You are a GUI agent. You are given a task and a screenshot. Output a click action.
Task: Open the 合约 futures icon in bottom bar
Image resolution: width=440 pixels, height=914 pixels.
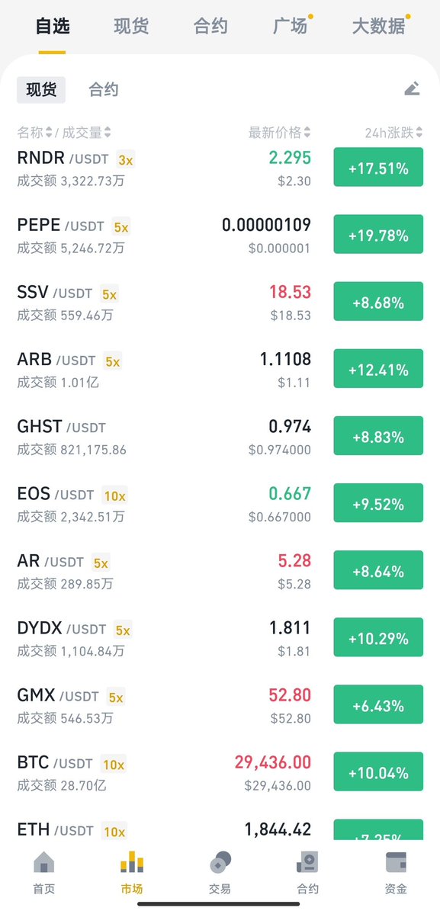click(x=308, y=862)
